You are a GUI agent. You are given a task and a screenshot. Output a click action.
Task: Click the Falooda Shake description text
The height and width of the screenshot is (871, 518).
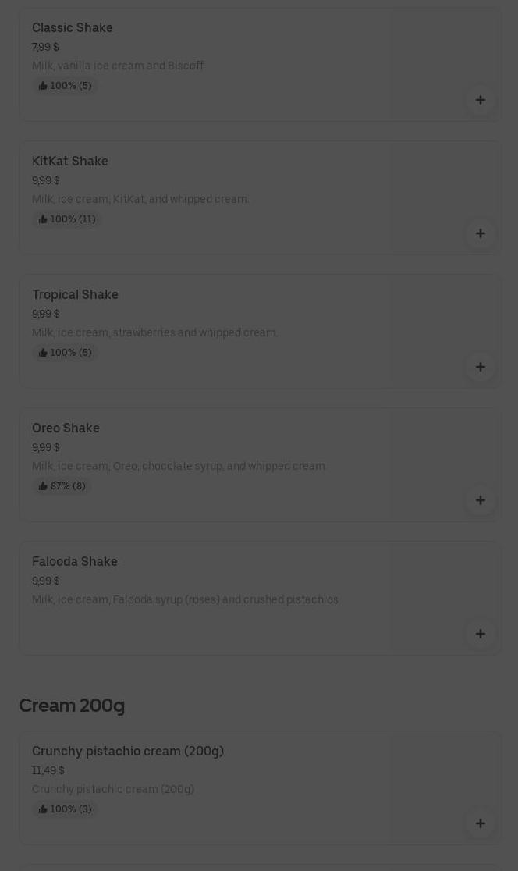tap(185, 599)
